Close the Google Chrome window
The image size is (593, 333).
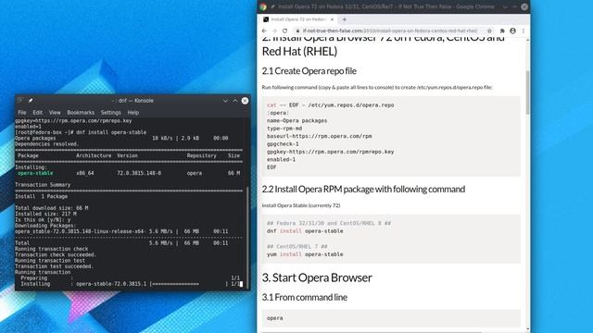click(524, 6)
